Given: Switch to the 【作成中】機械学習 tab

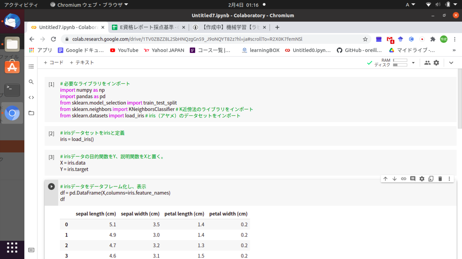Looking at the screenshot, I should (230, 27).
